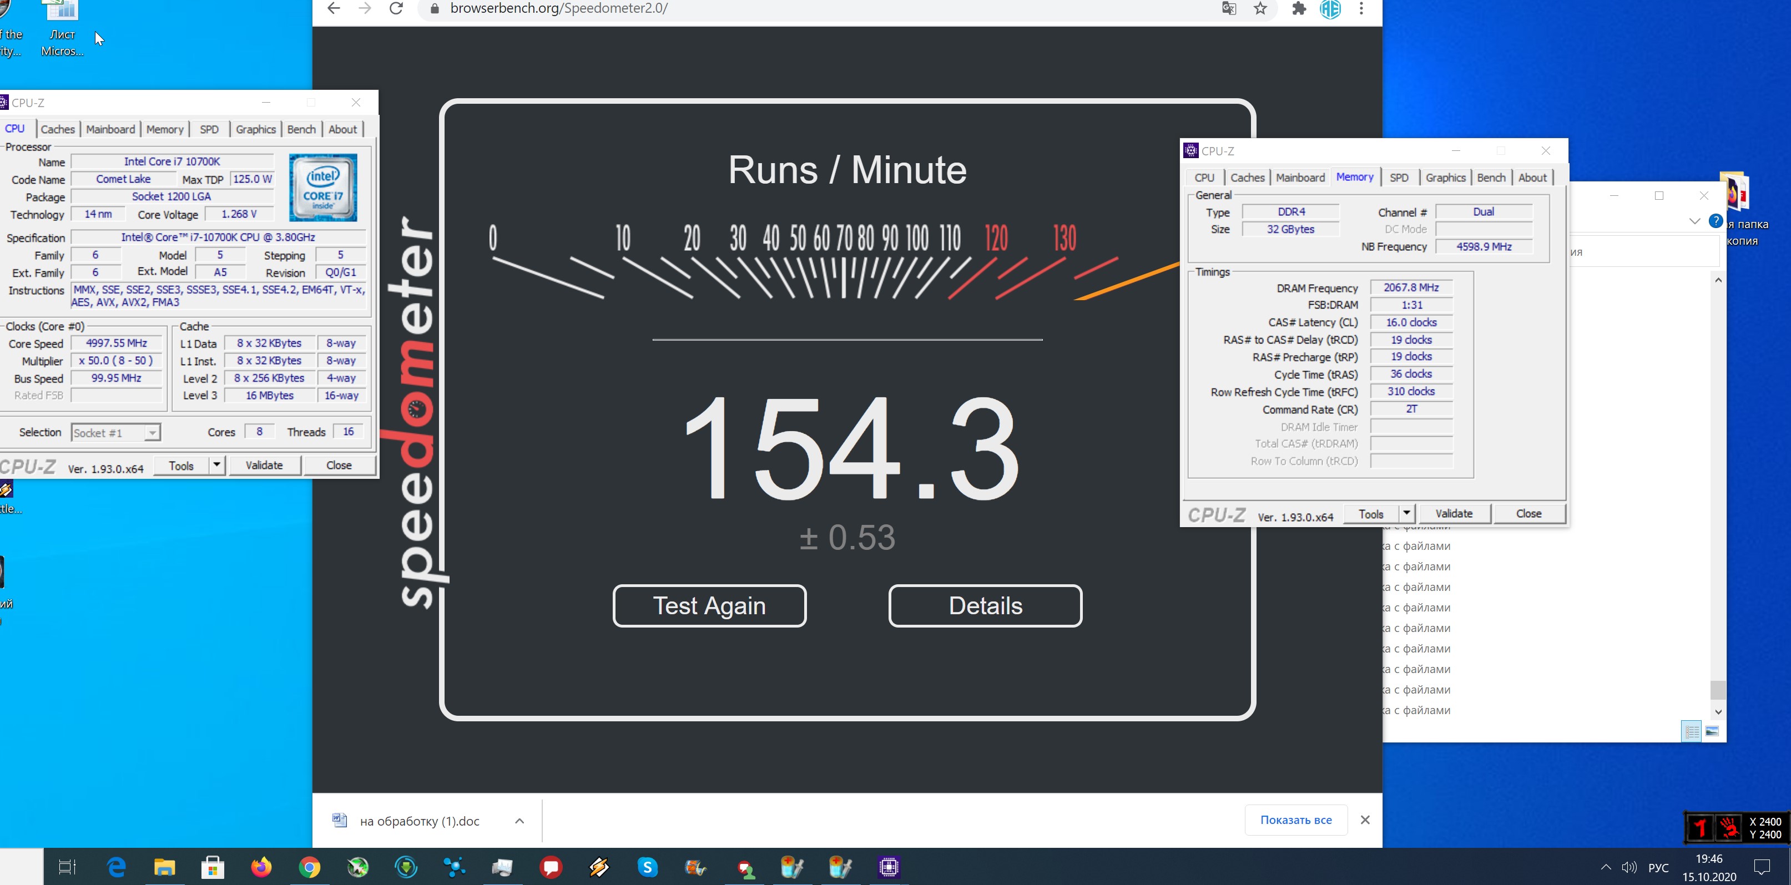Expand the Socket #1 selection dropdown
This screenshot has height=885, width=1791.
click(x=152, y=433)
